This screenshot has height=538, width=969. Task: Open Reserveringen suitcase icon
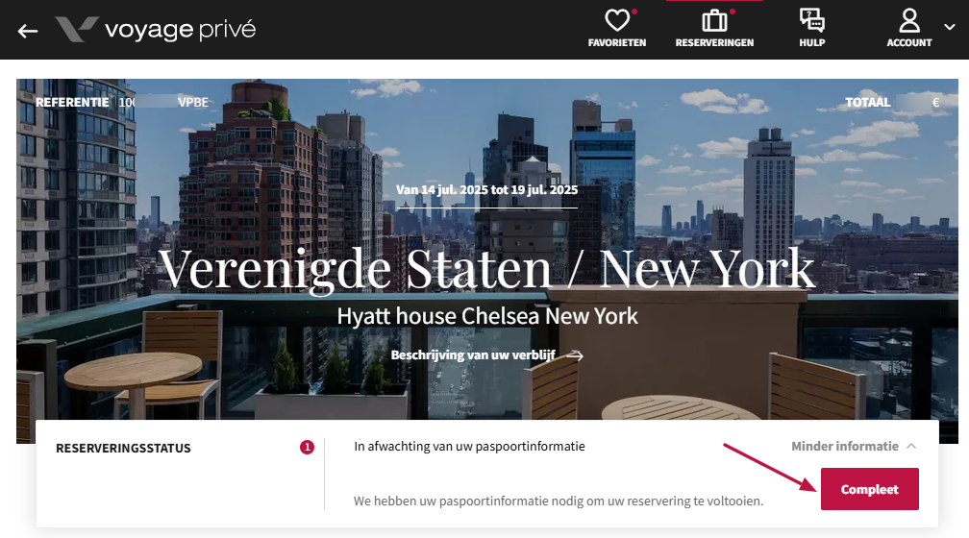tap(714, 20)
